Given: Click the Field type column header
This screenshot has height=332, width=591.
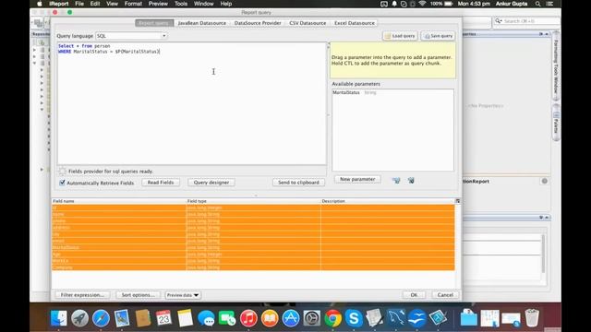Looking at the screenshot, I should [253, 201].
